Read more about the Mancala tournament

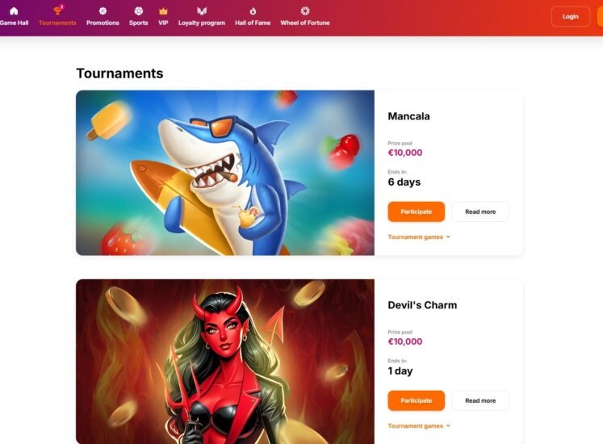[x=480, y=212]
